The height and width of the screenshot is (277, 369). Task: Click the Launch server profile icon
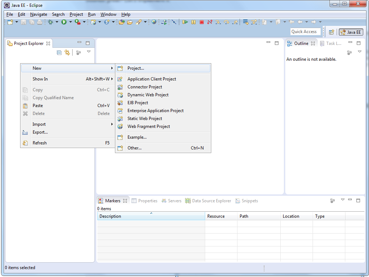[x=164, y=22]
